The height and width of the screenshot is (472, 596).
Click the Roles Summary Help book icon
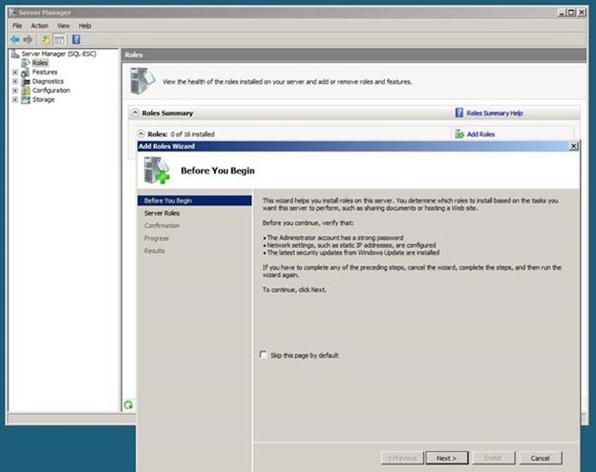[459, 113]
